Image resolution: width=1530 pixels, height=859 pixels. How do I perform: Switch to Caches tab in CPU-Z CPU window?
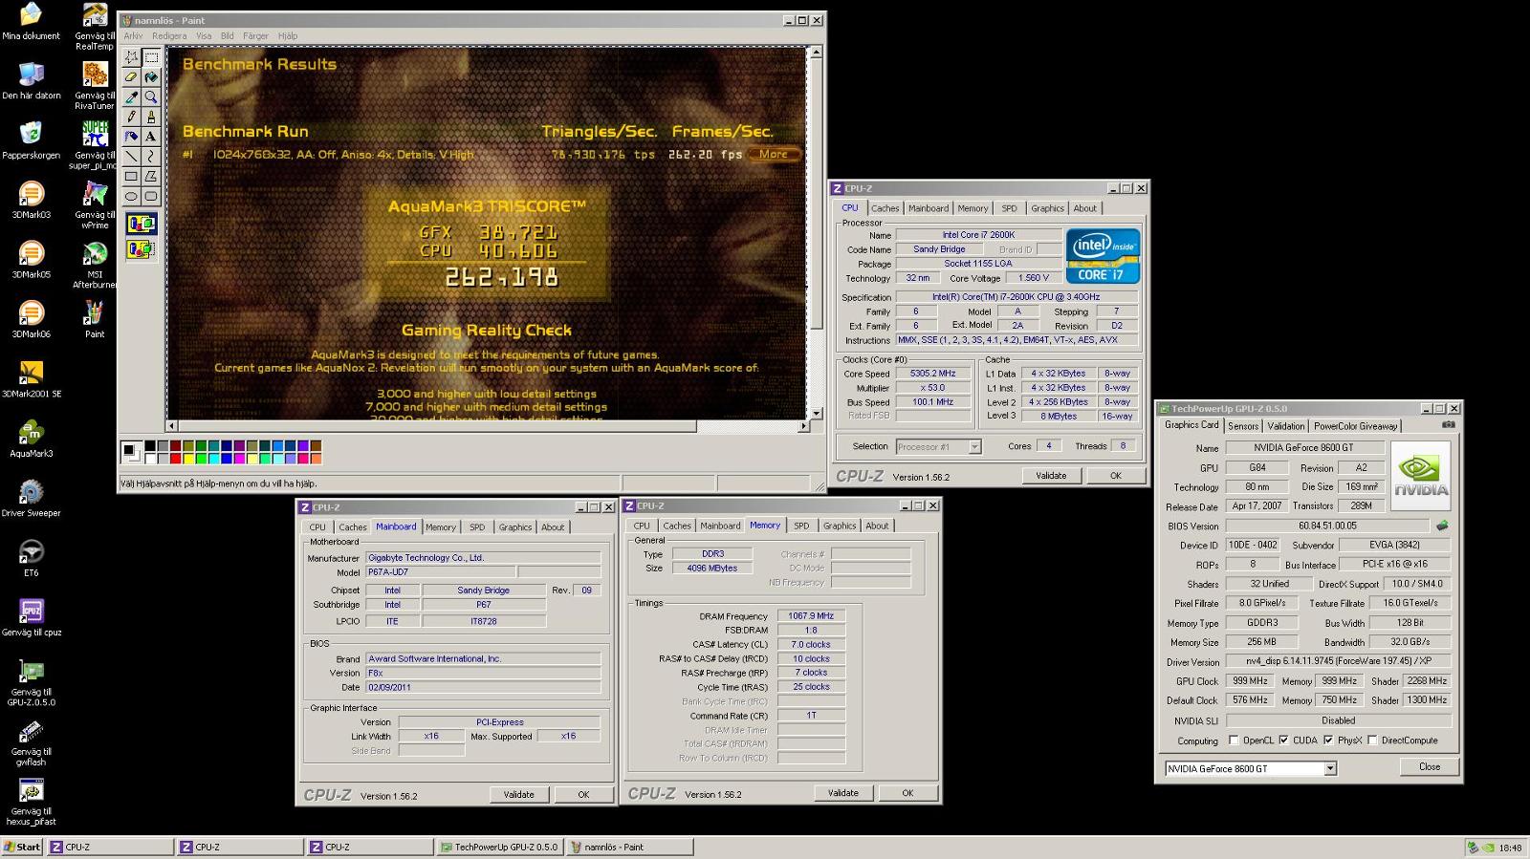pyautogui.click(x=885, y=208)
